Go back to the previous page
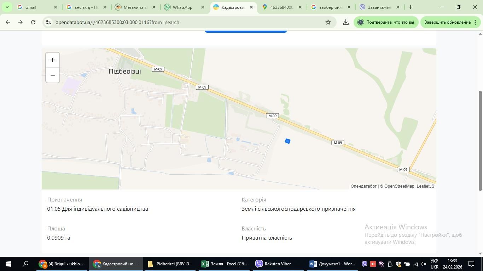This screenshot has width=483, height=271. click(8, 22)
